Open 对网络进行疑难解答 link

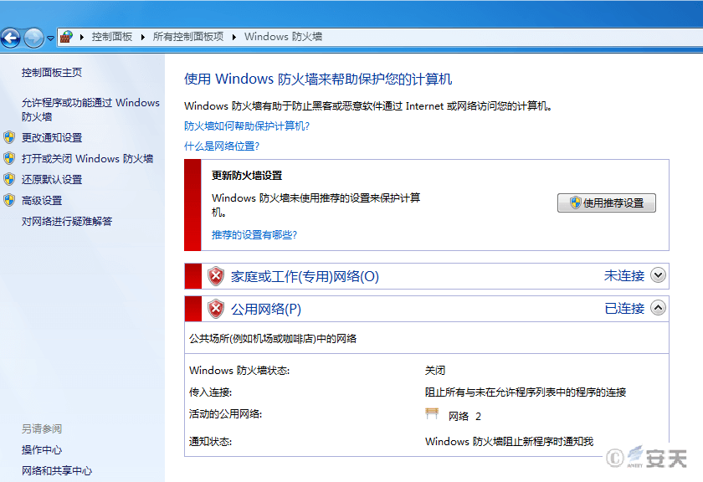click(x=67, y=221)
